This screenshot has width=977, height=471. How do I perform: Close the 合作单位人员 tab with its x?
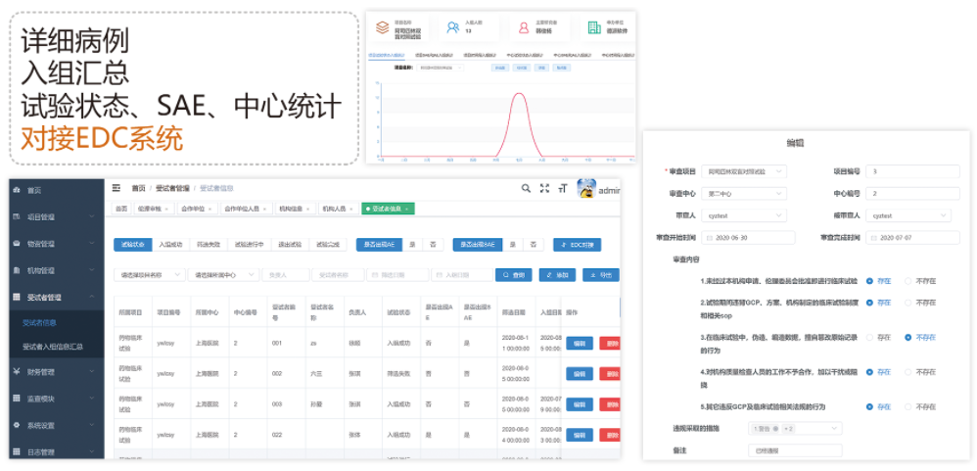265,210
